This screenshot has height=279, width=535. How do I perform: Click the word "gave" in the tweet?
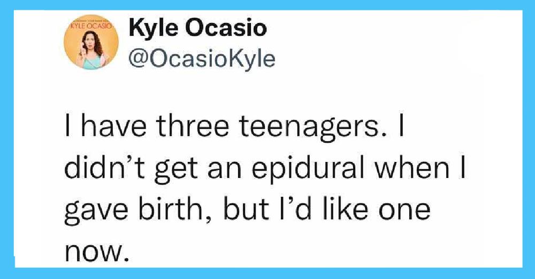click(x=96, y=211)
